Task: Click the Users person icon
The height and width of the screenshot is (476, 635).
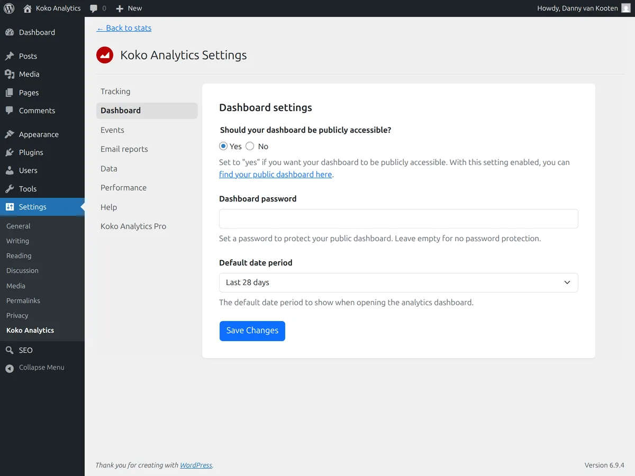Action: click(10, 170)
